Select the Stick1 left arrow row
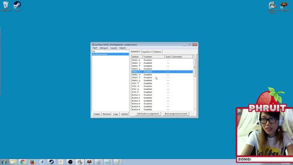 coord(162,60)
